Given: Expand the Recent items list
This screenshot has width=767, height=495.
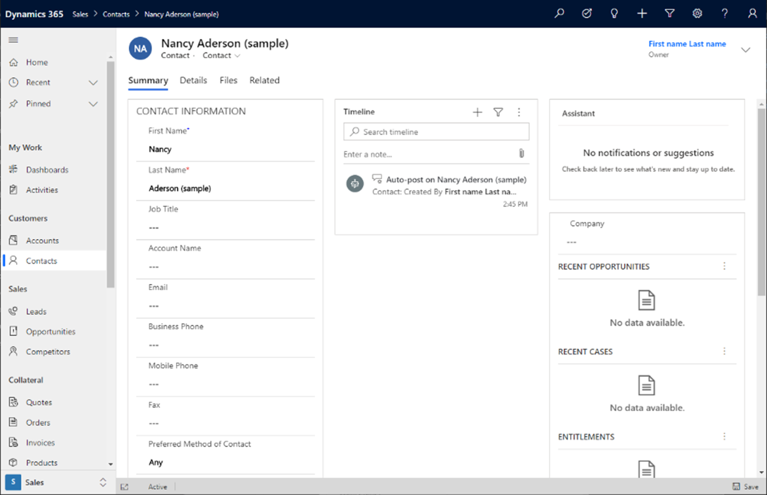Looking at the screenshot, I should pyautogui.click(x=93, y=82).
